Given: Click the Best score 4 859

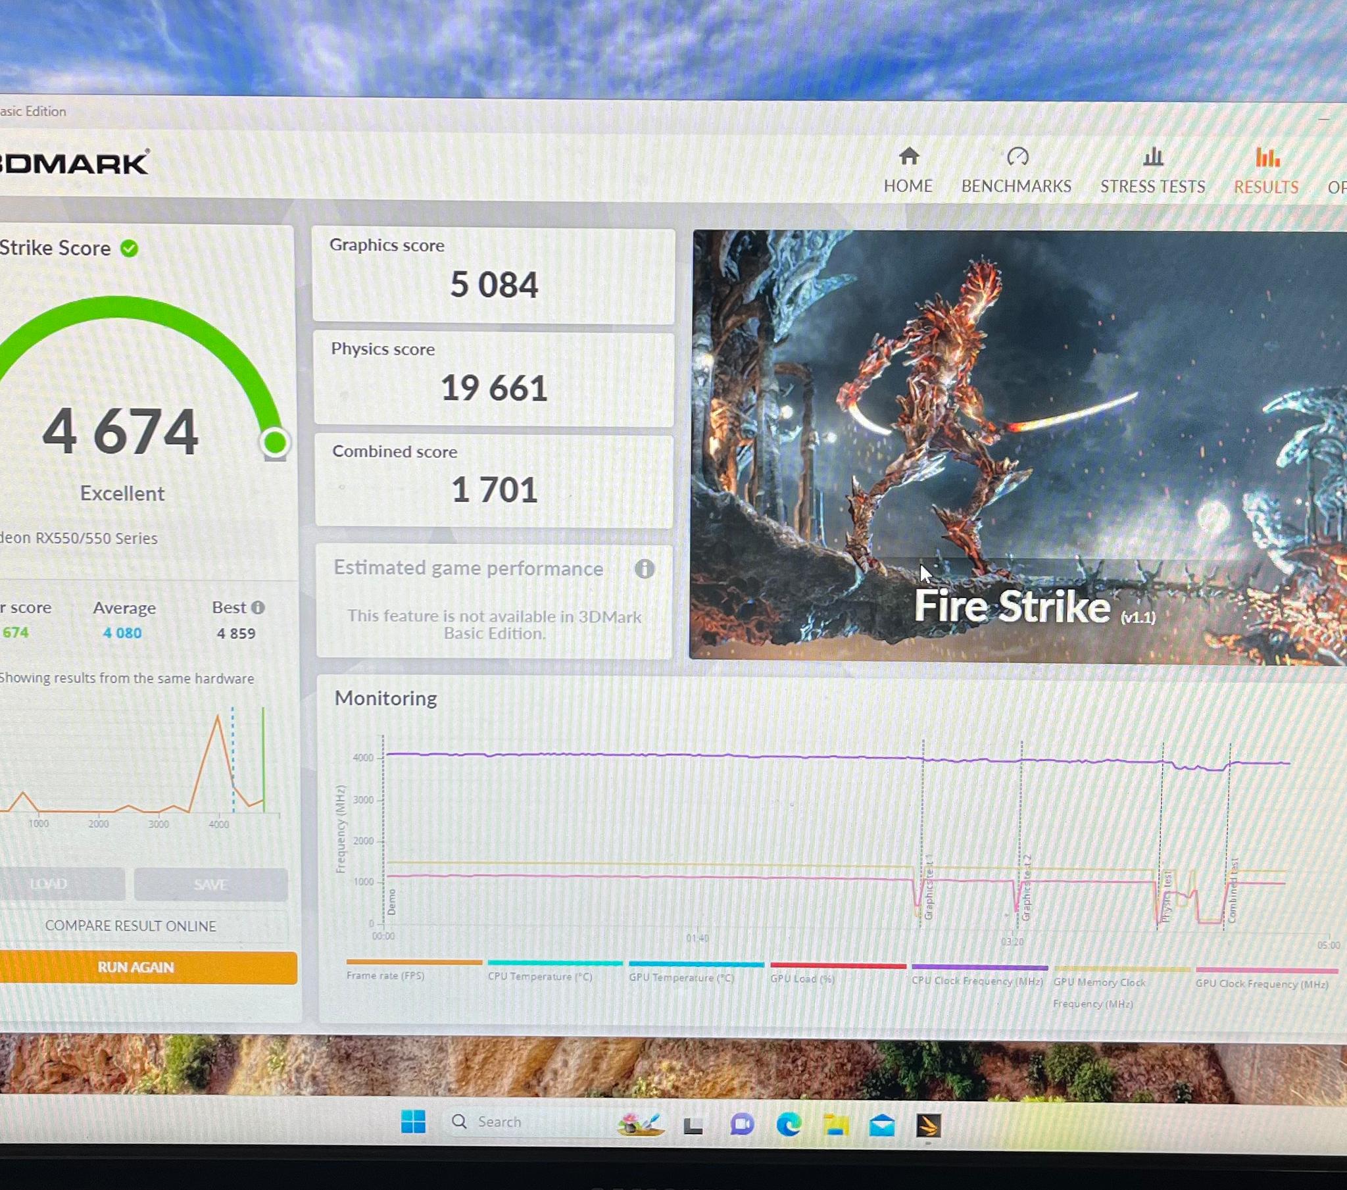Looking at the screenshot, I should click(236, 633).
